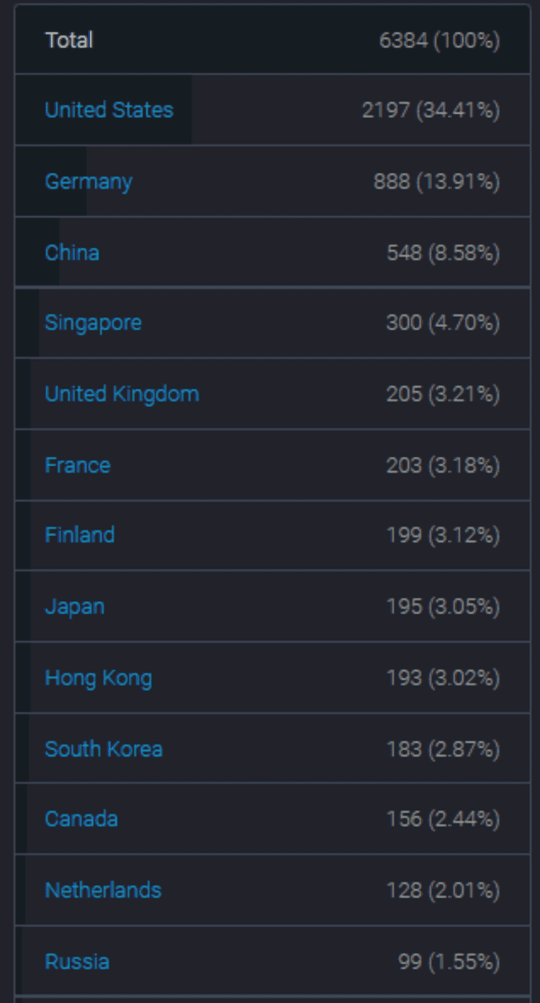Select the 2197 (34.41%) count value

[431, 111]
